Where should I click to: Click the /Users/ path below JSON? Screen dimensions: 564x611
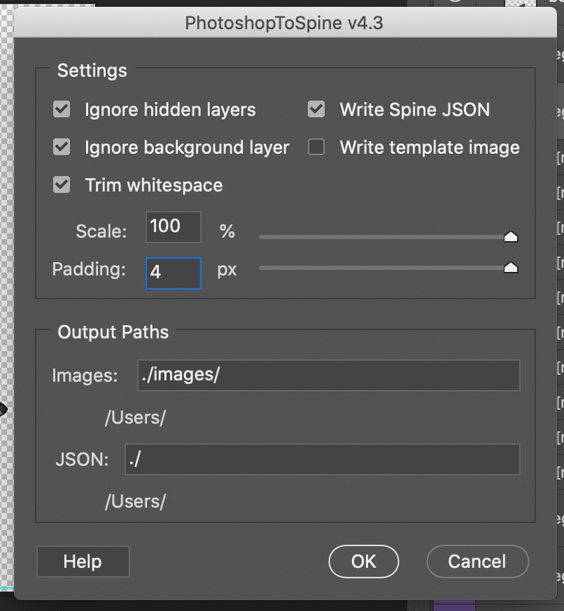click(135, 502)
